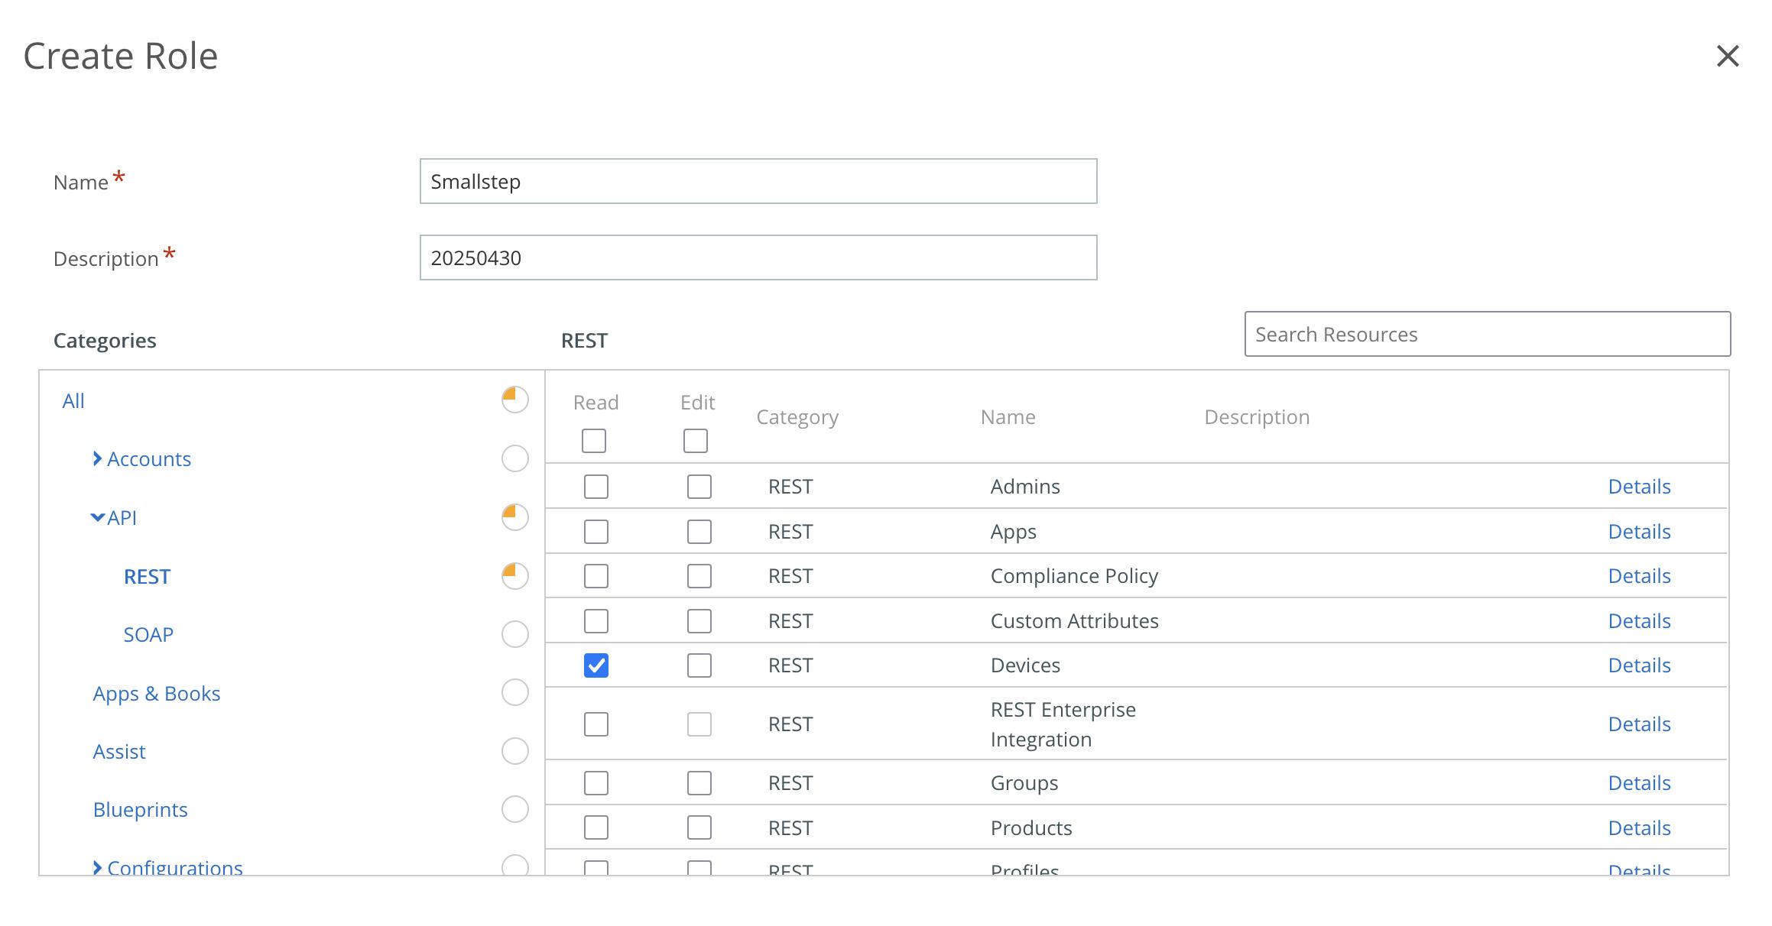The width and height of the screenshot is (1772, 926).
Task: Click the selection circle beside Assist
Action: tap(514, 751)
